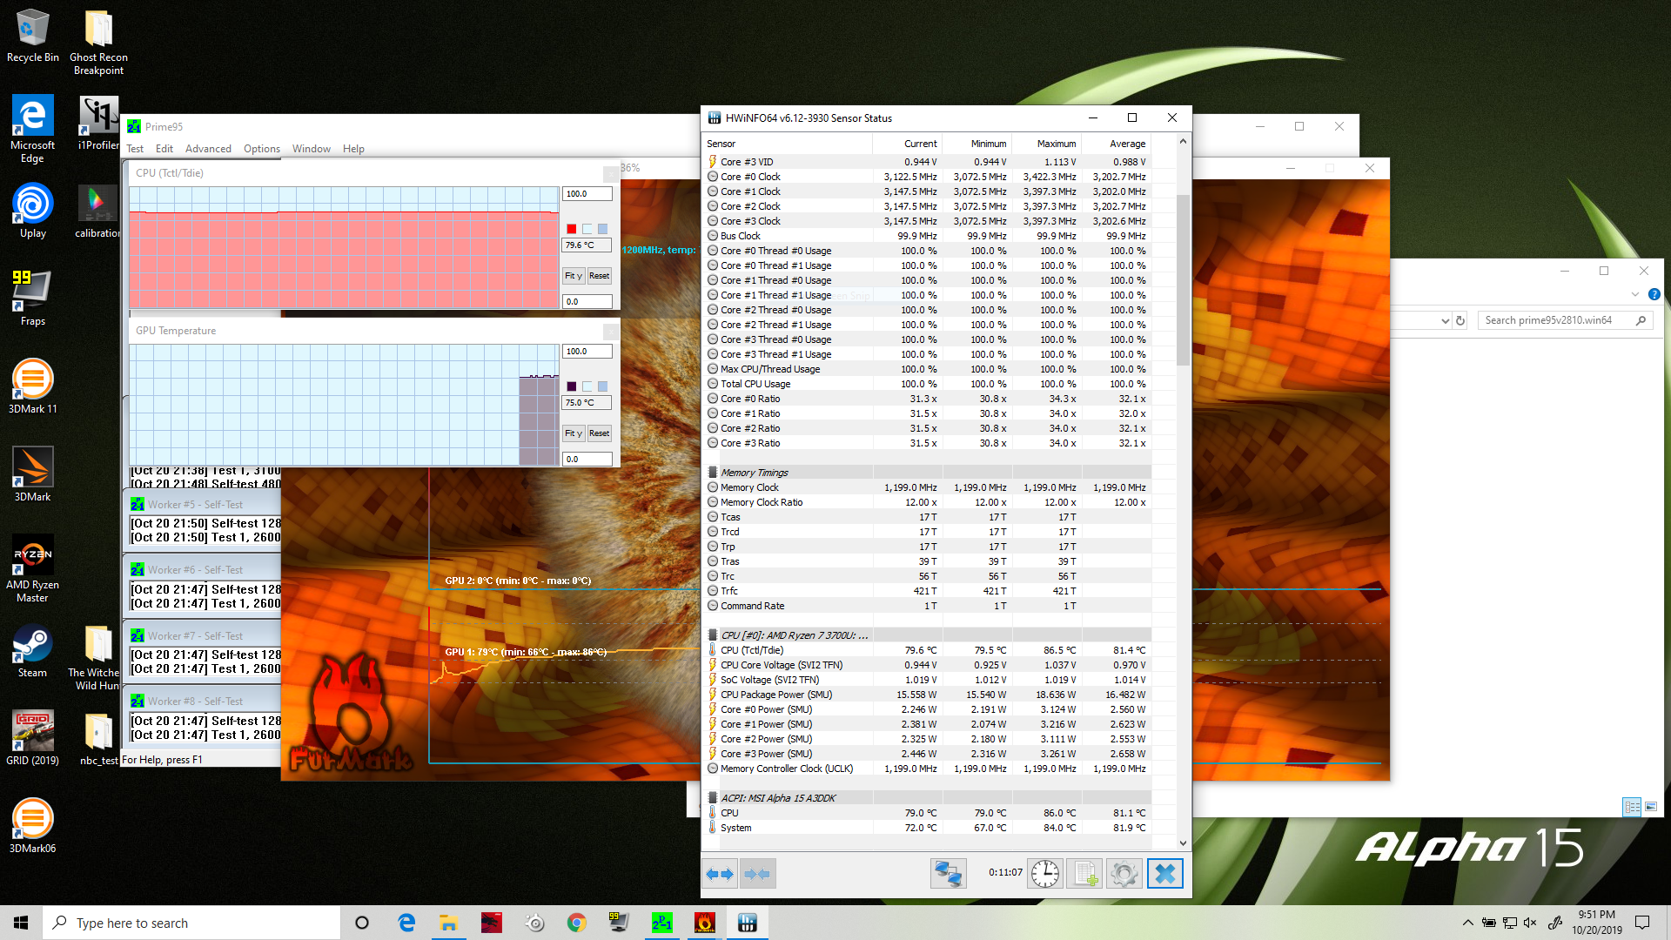Open the Advanced menu in Prime95
Image resolution: width=1671 pixels, height=940 pixels.
(208, 149)
